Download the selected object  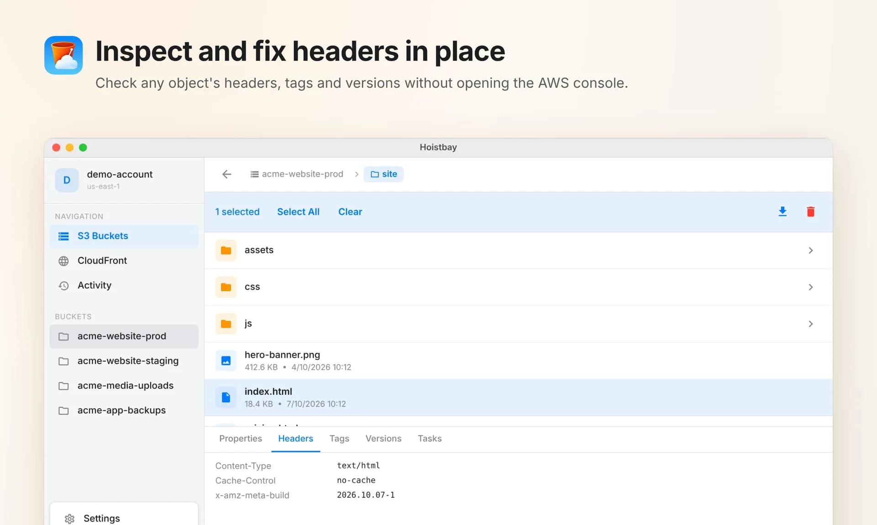tap(782, 212)
